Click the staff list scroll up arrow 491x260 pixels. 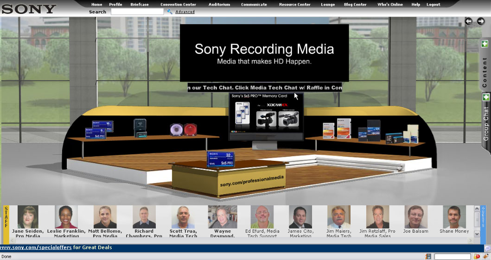point(477,209)
